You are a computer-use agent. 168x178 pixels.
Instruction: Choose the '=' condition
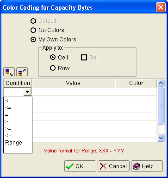pos(18,115)
